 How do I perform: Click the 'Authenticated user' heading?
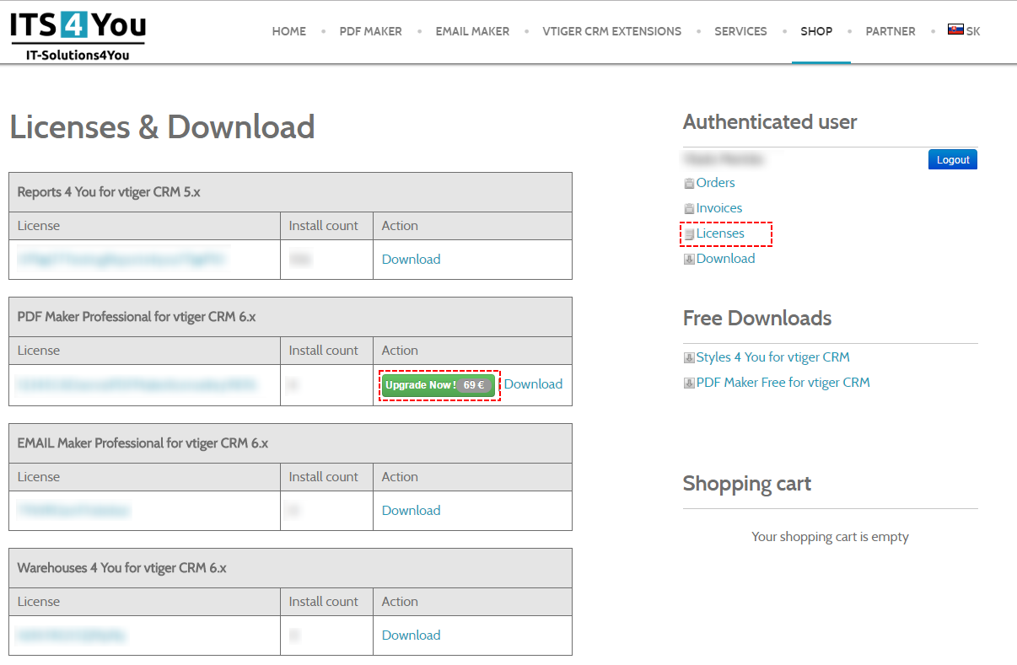click(769, 122)
